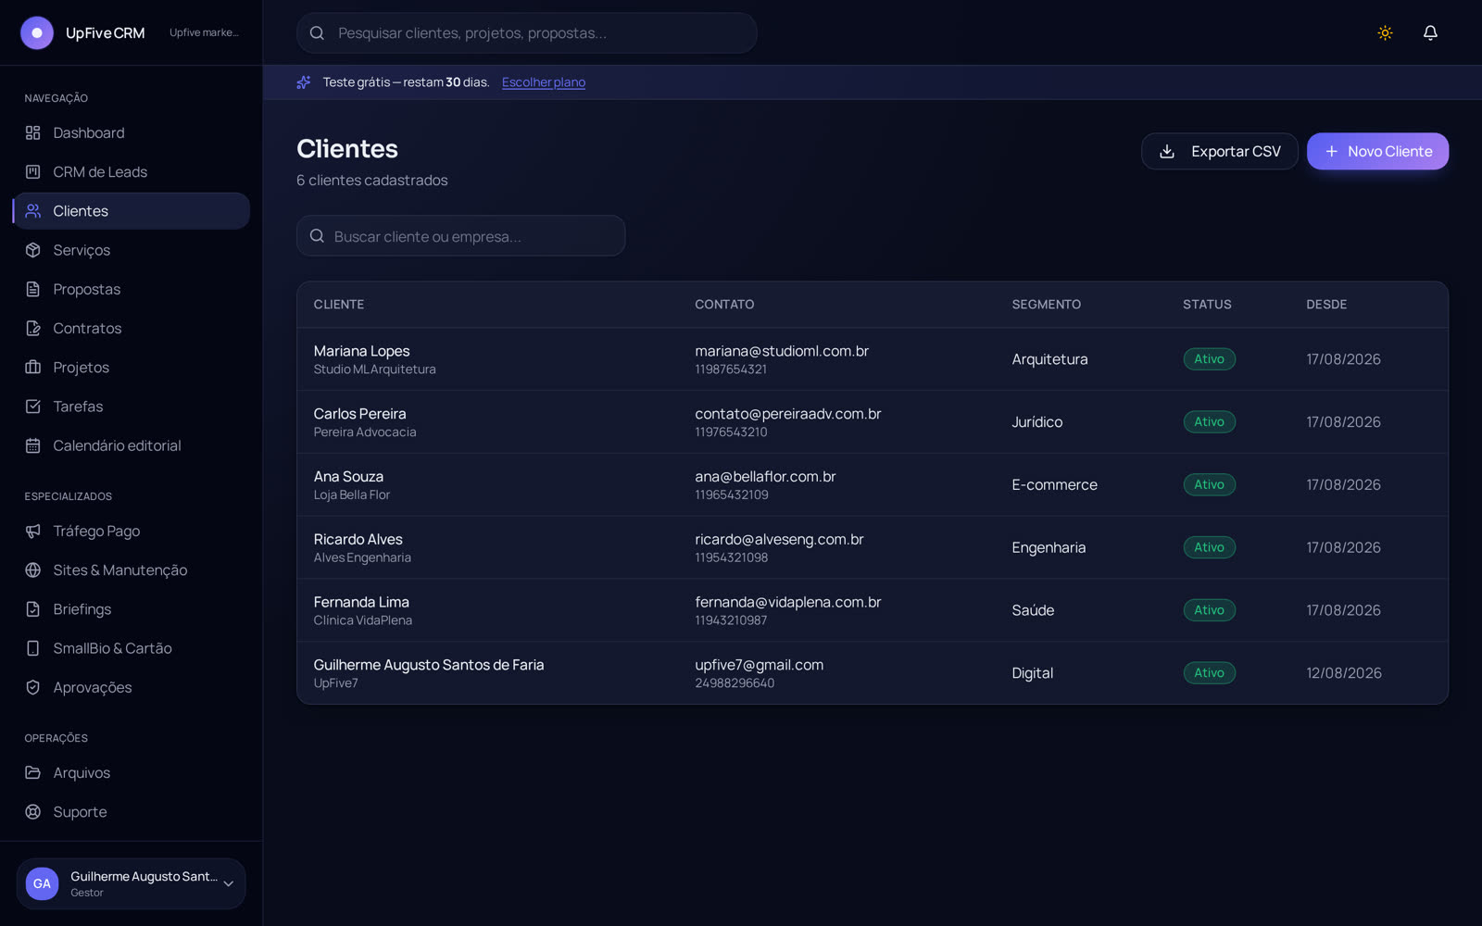
Task: Click the 12/08/2026 date cell
Action: pyautogui.click(x=1343, y=673)
